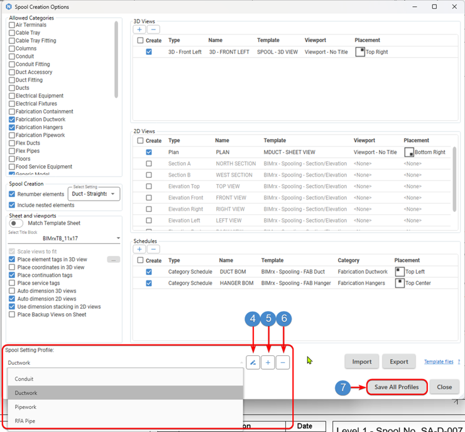Check Place Backup Views on Sheet
This screenshot has width=465, height=432.
[12, 314]
